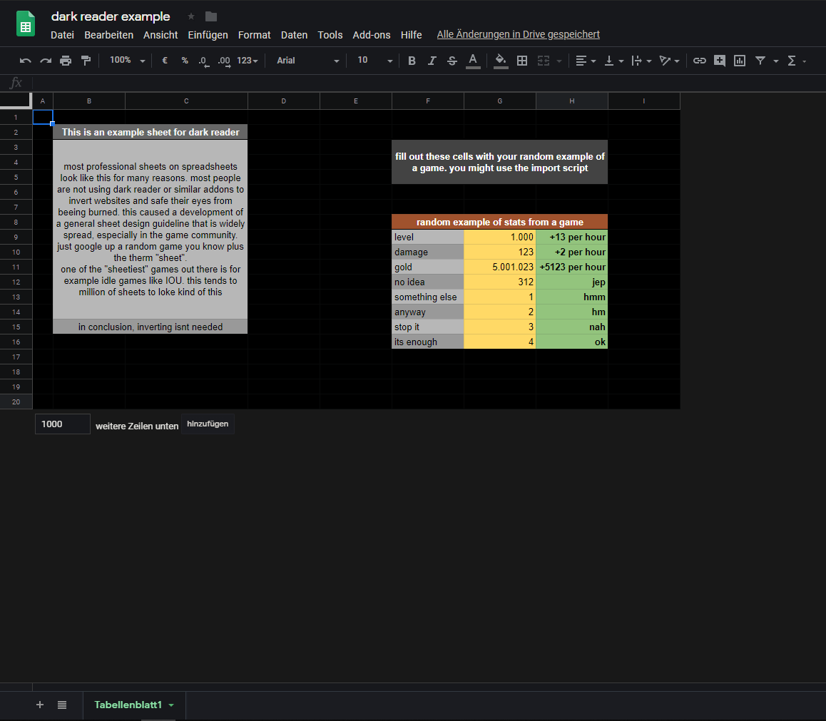Open the zoom level dropdown at 100%
Image resolution: width=826 pixels, height=721 pixels.
click(126, 61)
